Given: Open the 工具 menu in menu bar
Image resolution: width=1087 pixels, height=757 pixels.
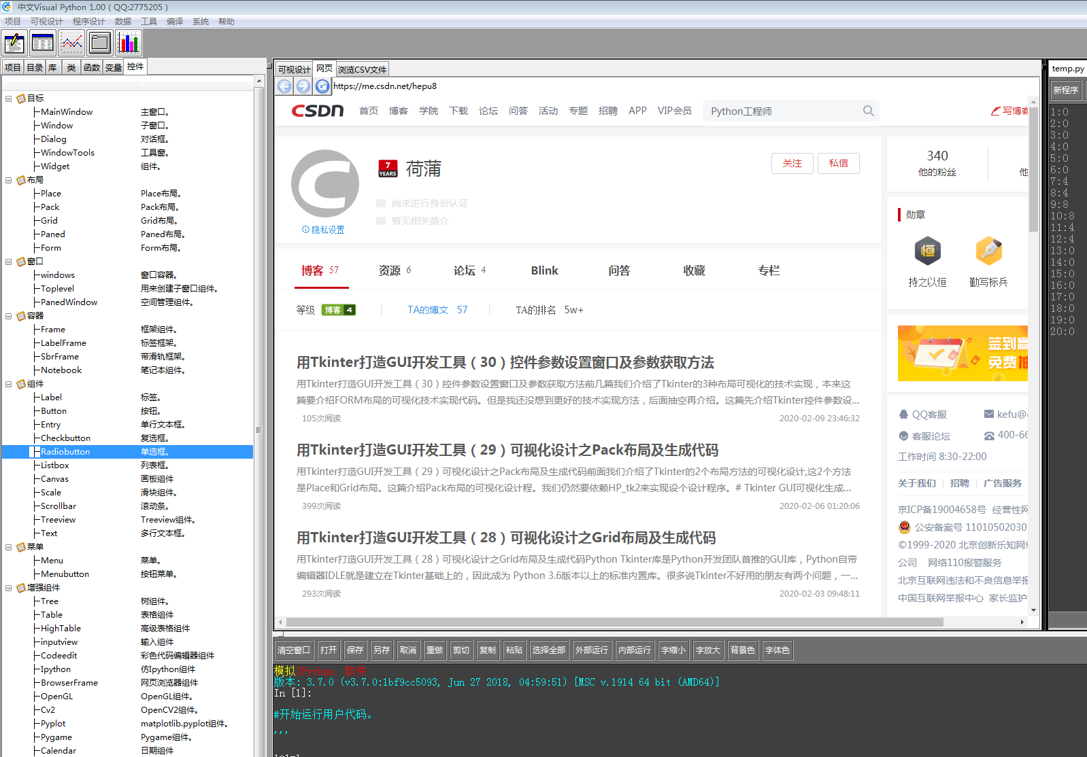Looking at the screenshot, I should pos(149,22).
